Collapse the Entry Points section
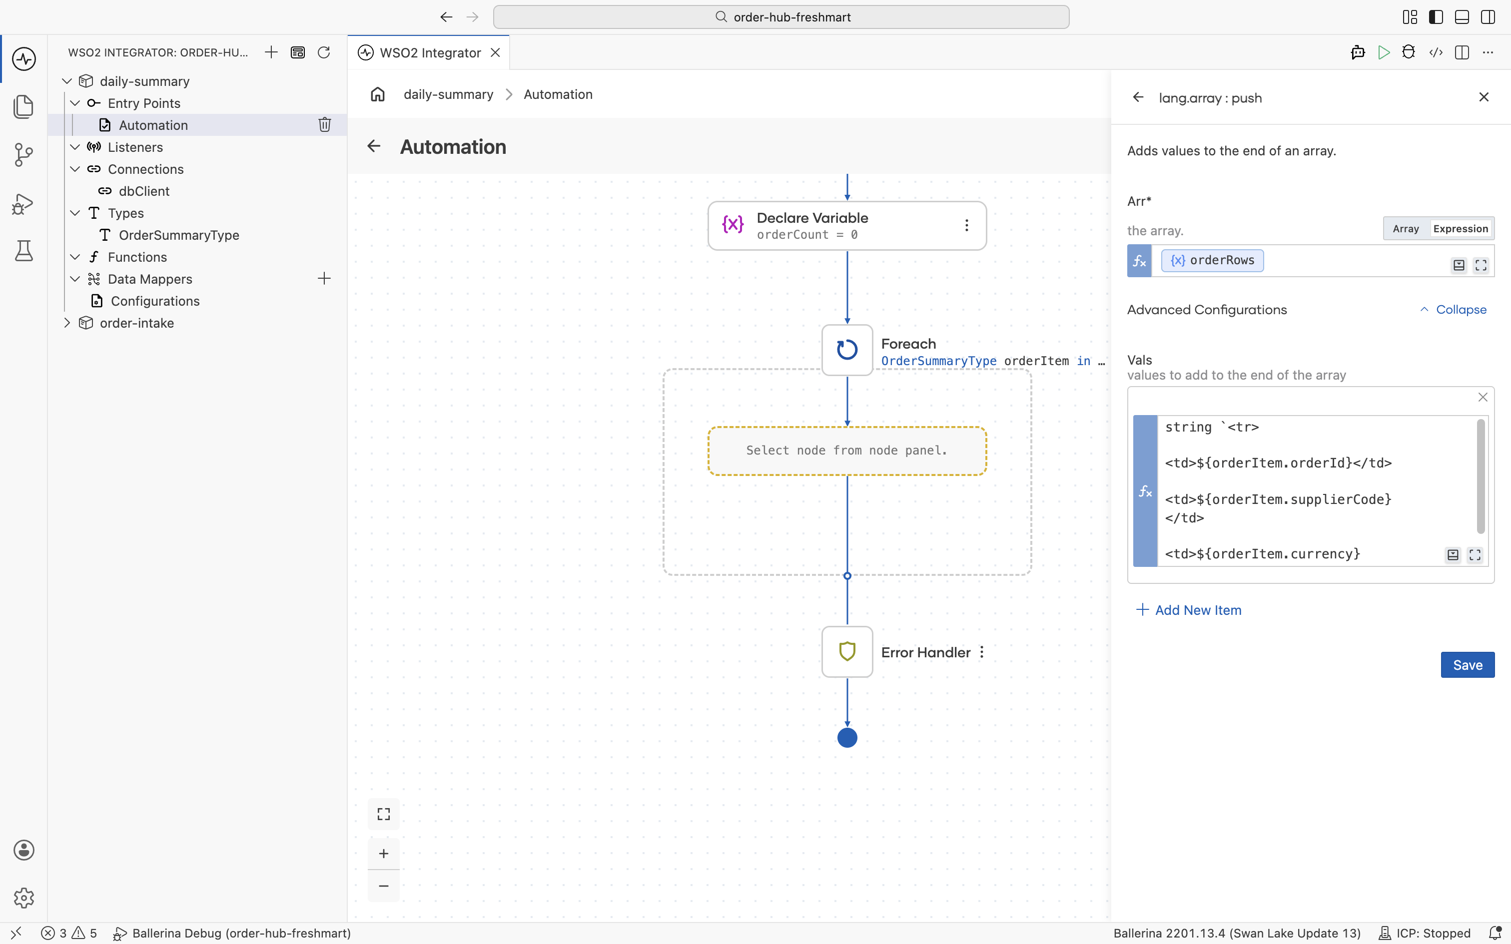This screenshot has width=1511, height=944. (x=75, y=103)
